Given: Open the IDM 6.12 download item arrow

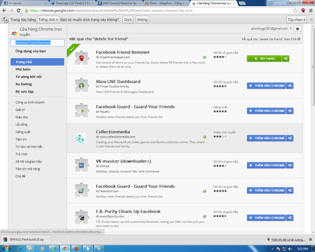Looking at the screenshot, I should point(49,239).
